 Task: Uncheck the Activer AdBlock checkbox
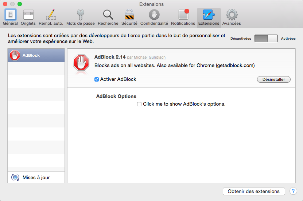point(97,79)
